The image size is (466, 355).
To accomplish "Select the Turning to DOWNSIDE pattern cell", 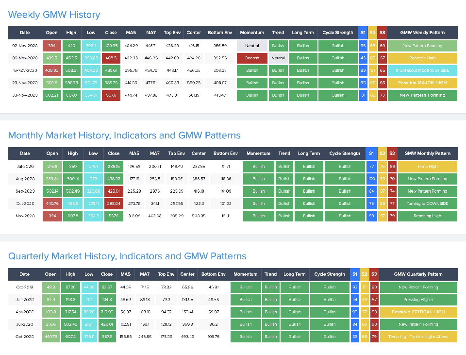I will (428, 203).
